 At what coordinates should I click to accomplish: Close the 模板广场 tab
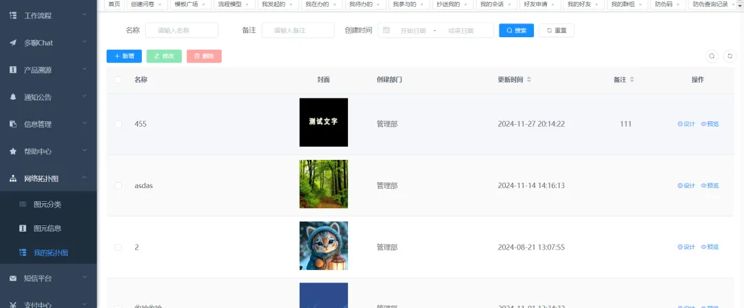(203, 4)
